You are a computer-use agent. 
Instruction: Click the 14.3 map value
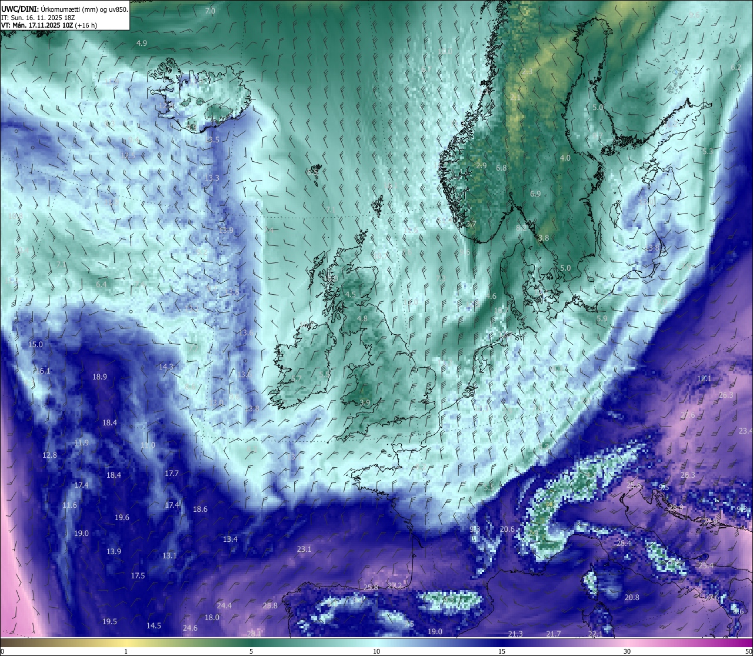(x=166, y=367)
